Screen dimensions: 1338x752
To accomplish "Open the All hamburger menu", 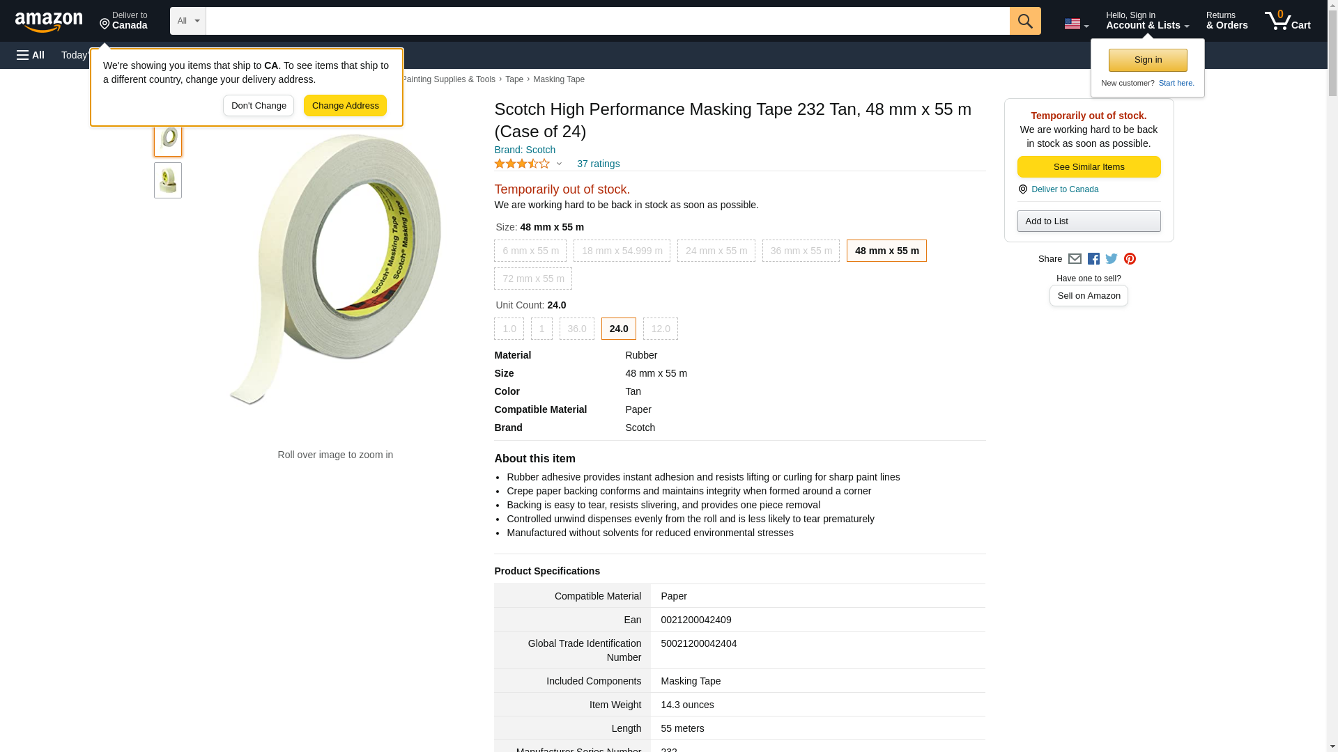I will tap(31, 55).
